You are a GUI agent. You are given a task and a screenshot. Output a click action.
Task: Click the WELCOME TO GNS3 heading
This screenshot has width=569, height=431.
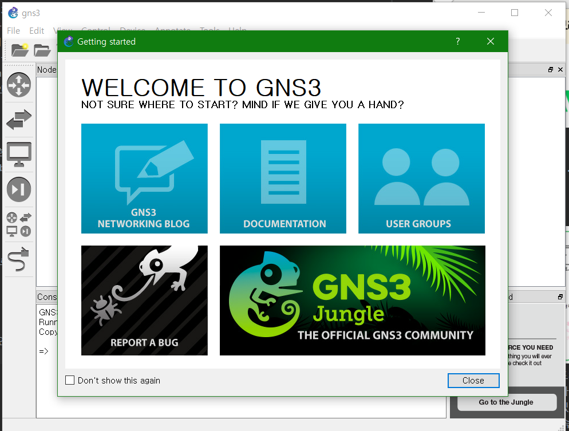201,88
